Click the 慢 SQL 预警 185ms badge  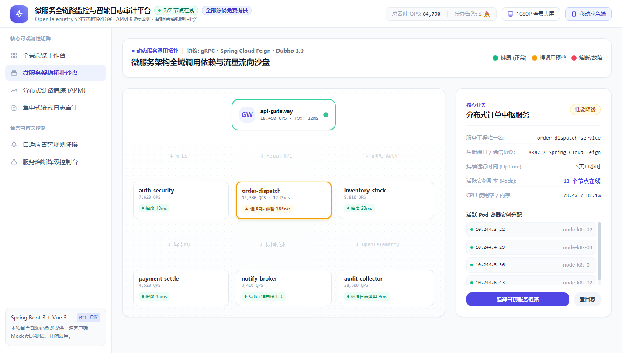point(267,209)
